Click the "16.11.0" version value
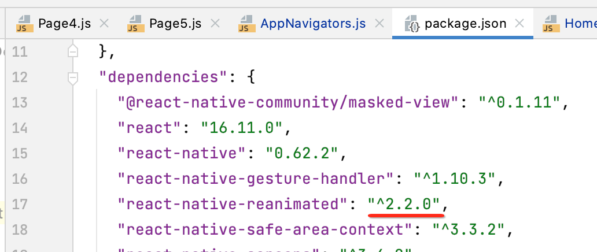597x252 pixels. 242,128
